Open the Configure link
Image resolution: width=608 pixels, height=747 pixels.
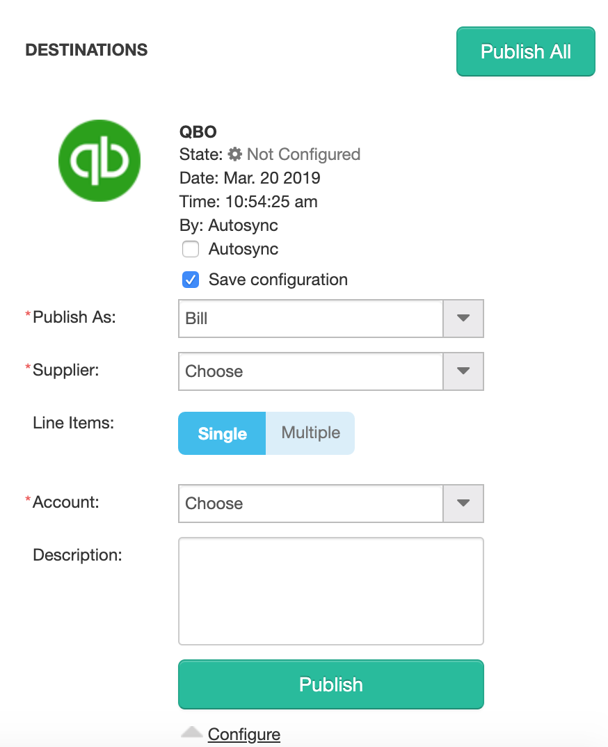[244, 734]
